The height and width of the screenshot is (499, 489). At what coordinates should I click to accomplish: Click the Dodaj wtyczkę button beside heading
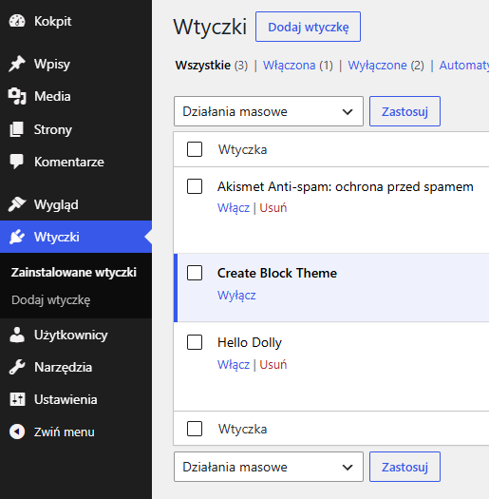coord(308,27)
